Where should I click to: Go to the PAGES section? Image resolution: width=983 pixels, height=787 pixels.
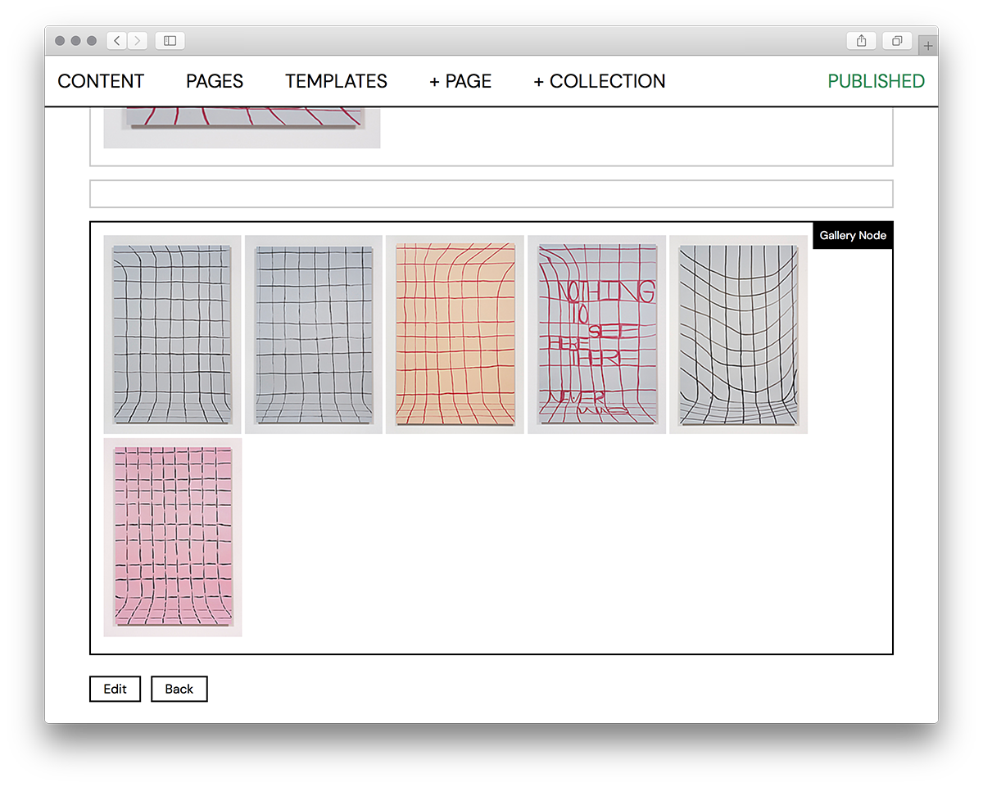point(215,81)
